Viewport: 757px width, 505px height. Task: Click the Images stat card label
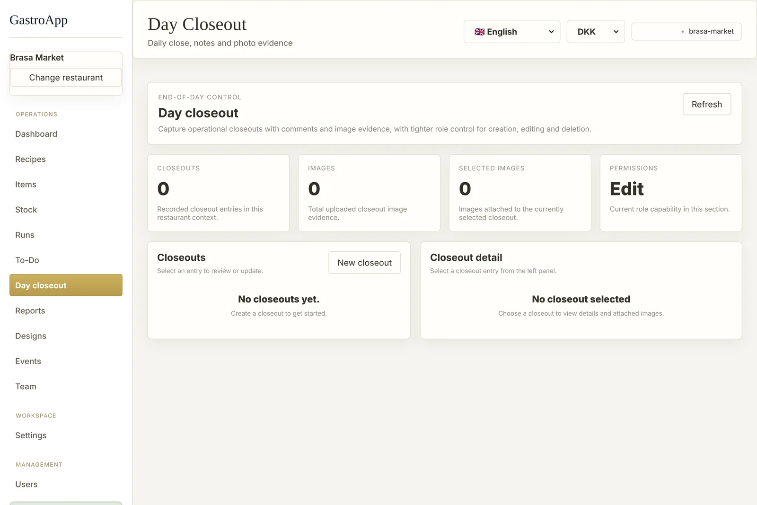[321, 168]
